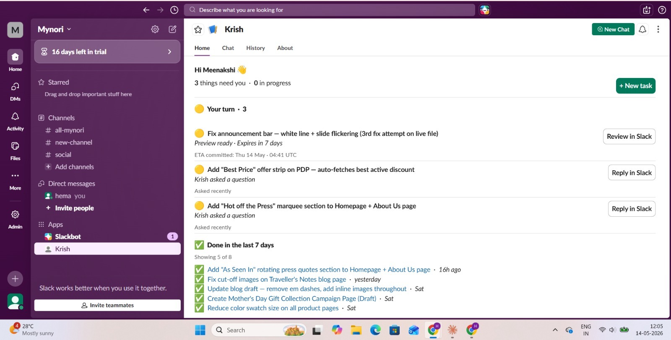This screenshot has width=671, height=340.
Task: Switch to the Home tab
Action: (202, 48)
